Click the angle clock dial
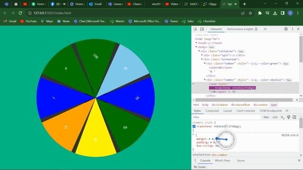Viewport: 303px width, 170px height. (226, 139)
